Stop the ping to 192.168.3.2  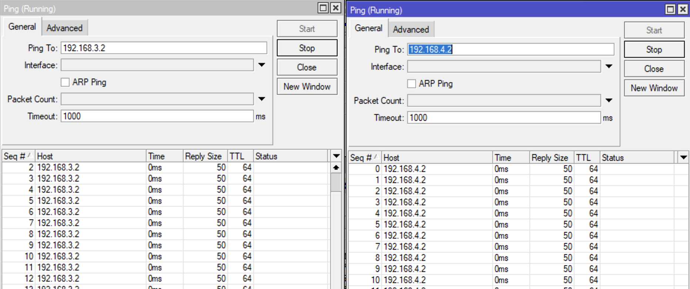click(x=307, y=48)
